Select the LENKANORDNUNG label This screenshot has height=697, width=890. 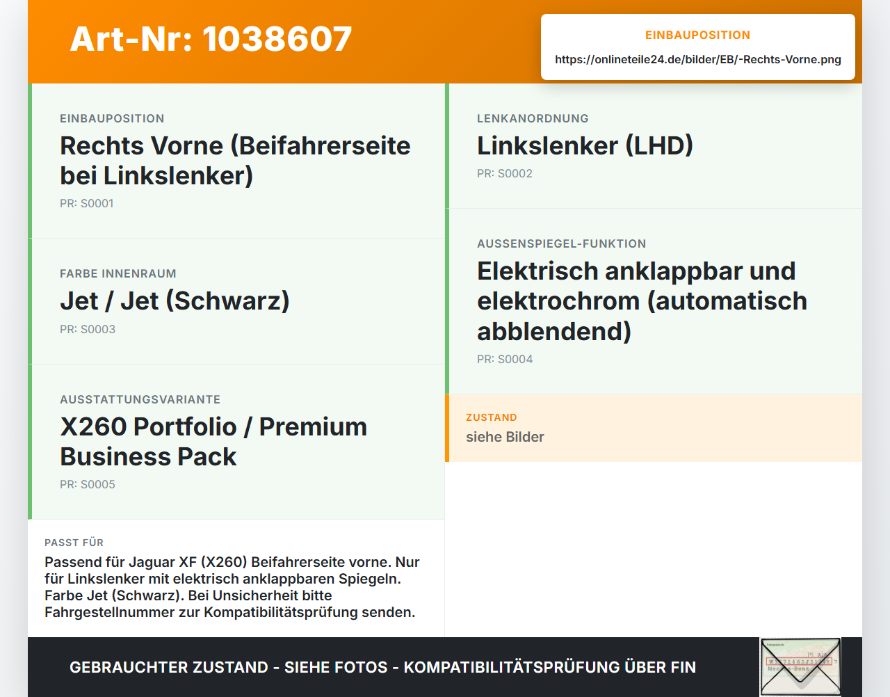pyautogui.click(x=533, y=118)
